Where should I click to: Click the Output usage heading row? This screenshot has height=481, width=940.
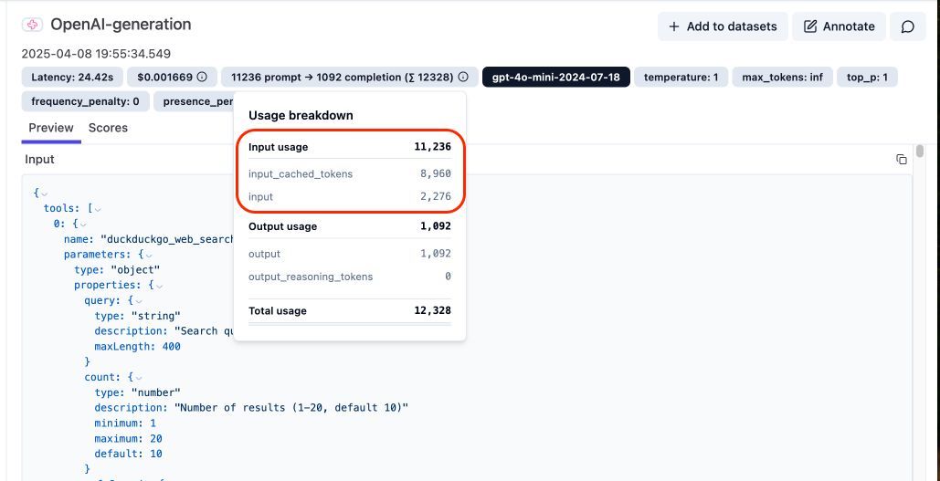point(350,226)
